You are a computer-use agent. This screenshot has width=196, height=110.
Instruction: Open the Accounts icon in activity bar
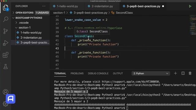pos(6,92)
